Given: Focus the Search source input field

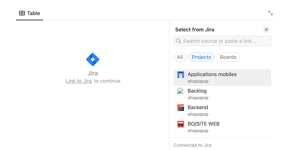Looking at the screenshot, I should tap(222, 41).
